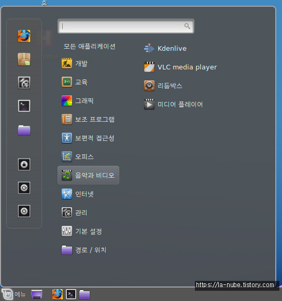Click the 교육 chalkboard icon
The height and width of the screenshot is (301, 282).
pos(67,82)
